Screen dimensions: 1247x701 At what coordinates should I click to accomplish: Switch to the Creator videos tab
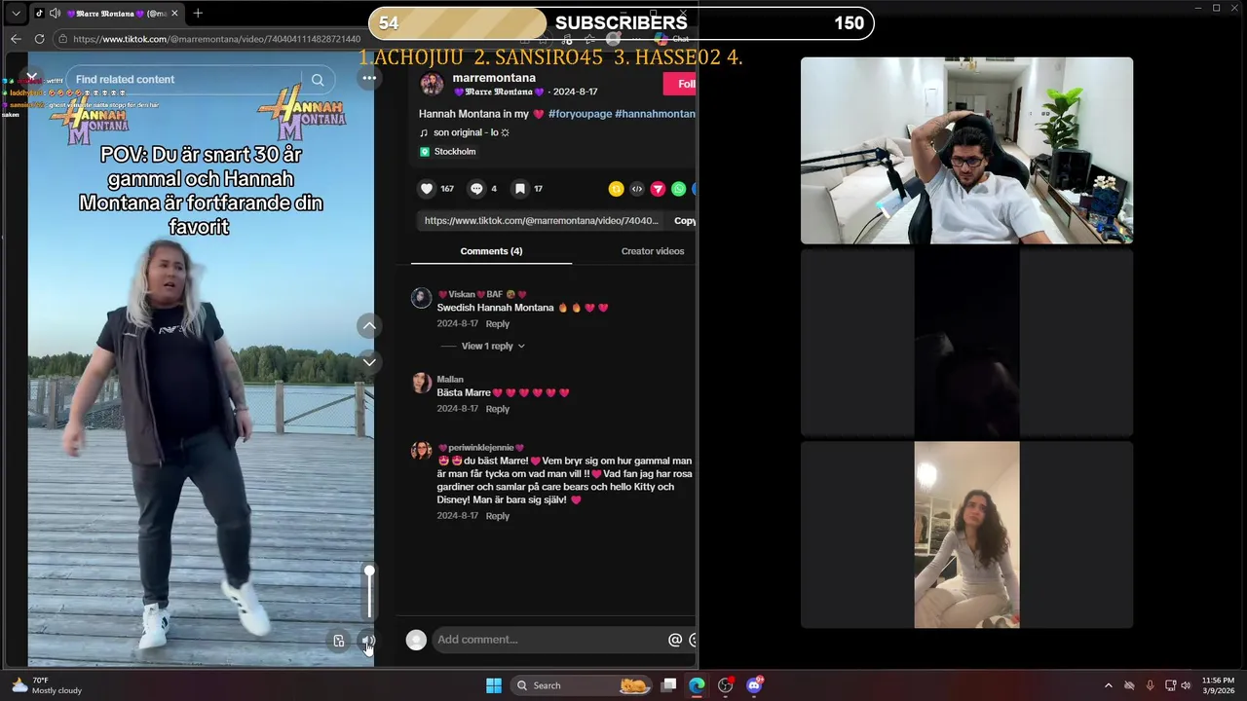(652, 251)
